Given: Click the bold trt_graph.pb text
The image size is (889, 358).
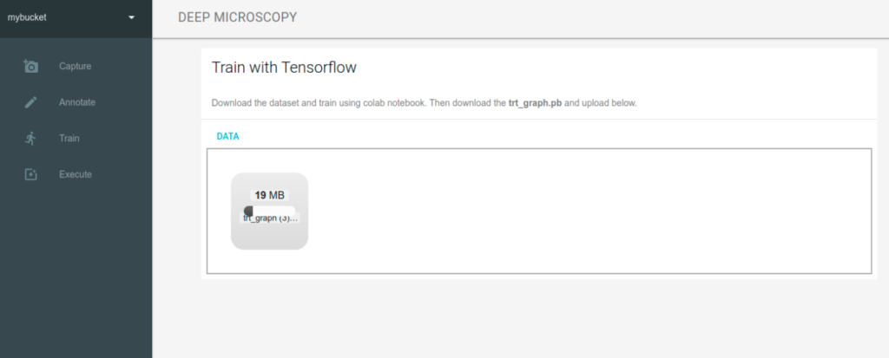Looking at the screenshot, I should [535, 104].
